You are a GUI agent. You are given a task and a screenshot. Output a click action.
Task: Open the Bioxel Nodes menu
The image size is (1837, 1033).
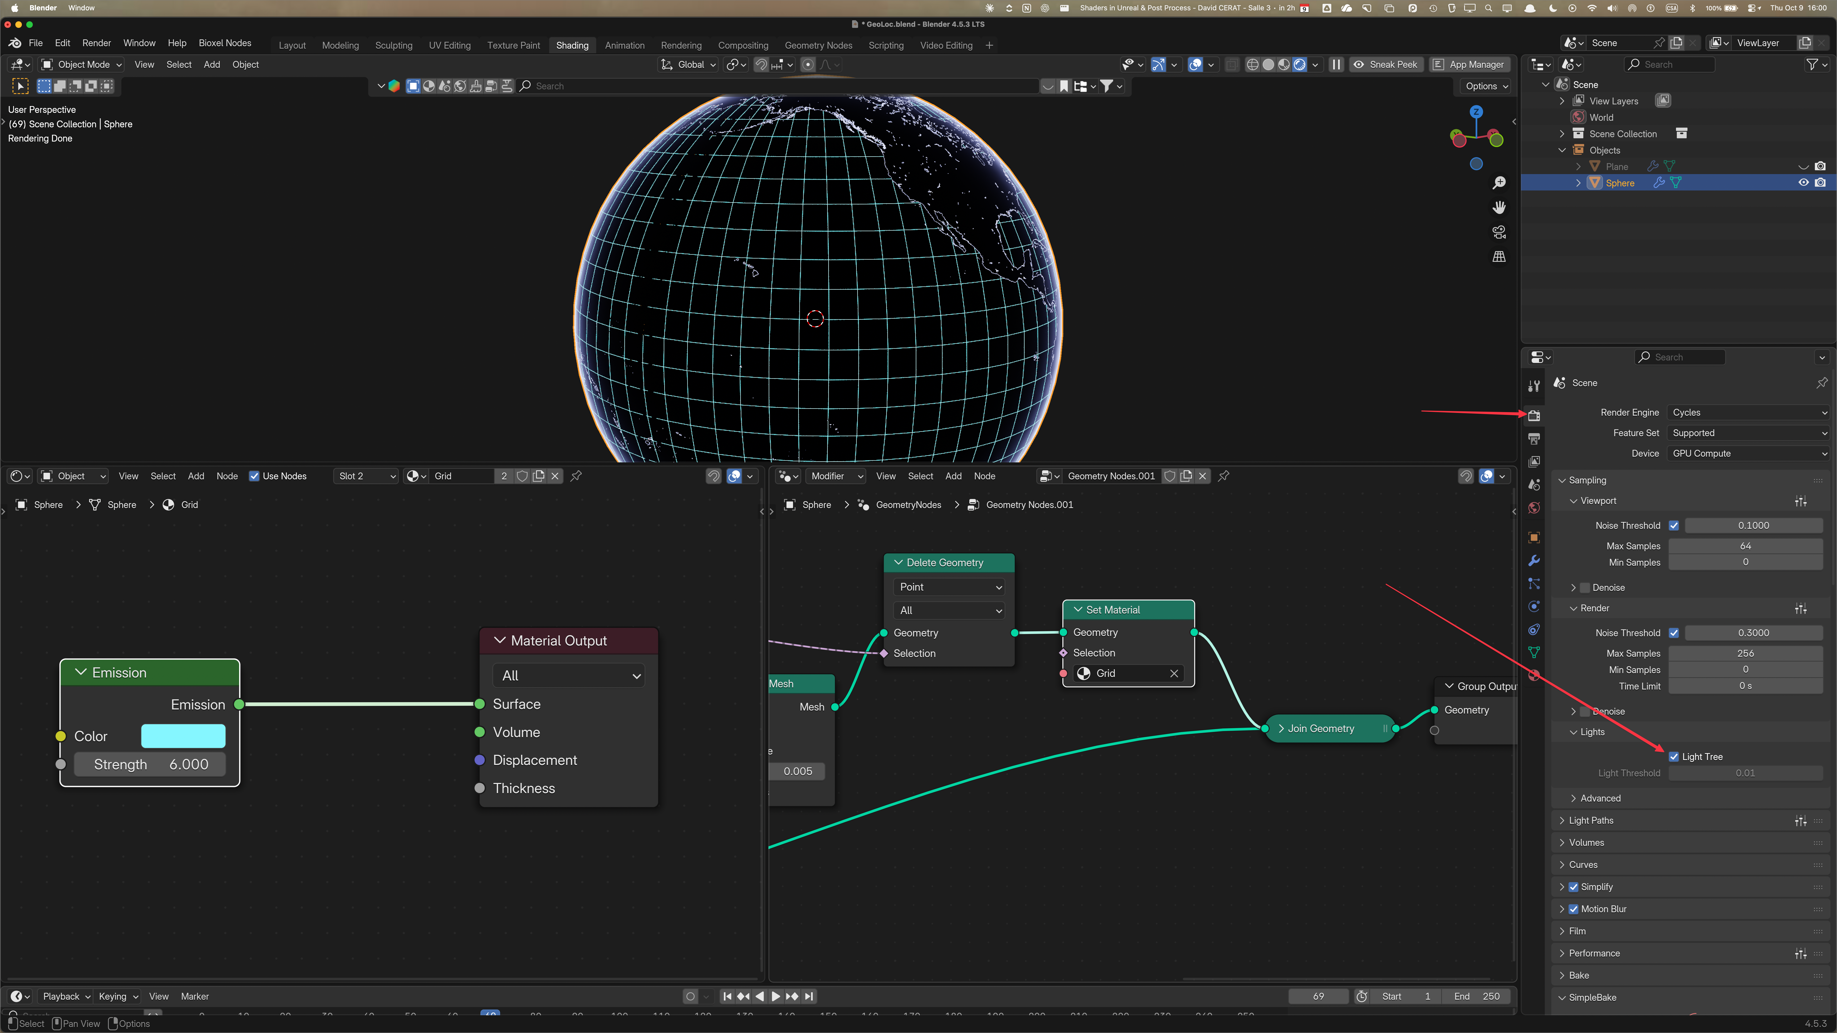[x=225, y=43]
